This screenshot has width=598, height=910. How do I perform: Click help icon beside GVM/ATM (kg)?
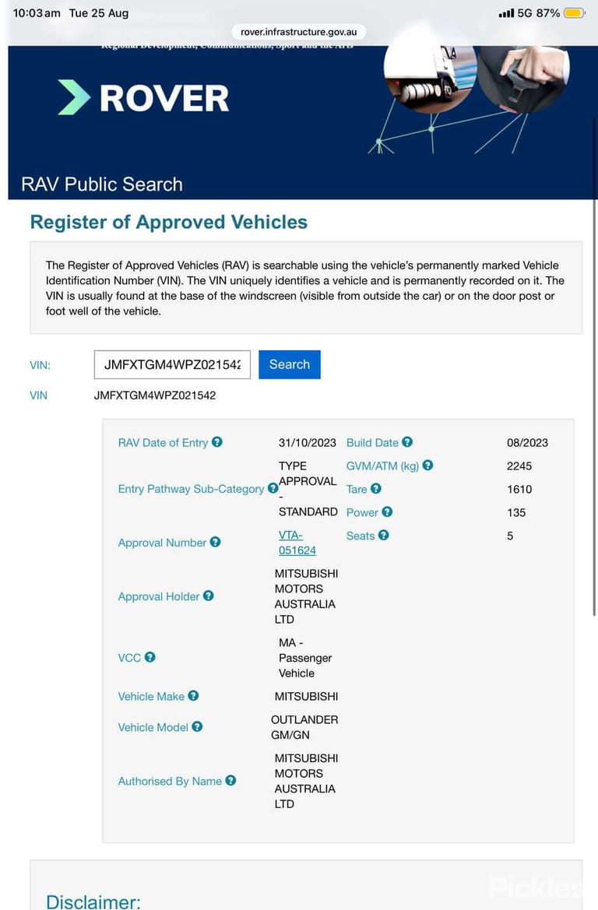click(428, 465)
